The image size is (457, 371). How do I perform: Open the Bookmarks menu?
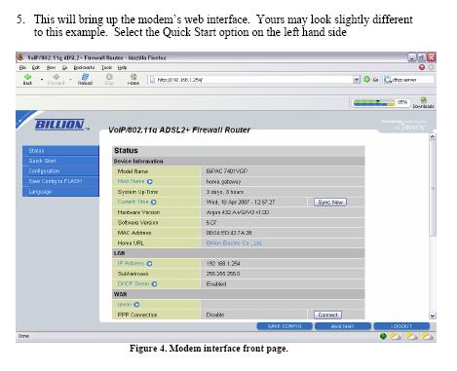point(84,67)
